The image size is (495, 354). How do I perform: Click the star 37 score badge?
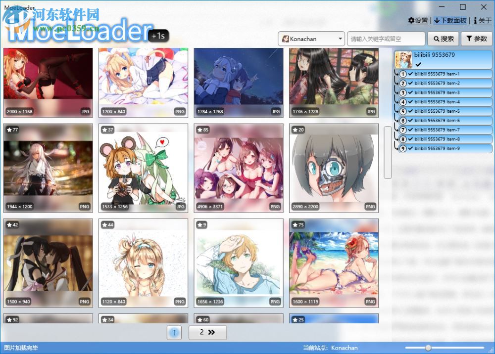[x=107, y=130]
